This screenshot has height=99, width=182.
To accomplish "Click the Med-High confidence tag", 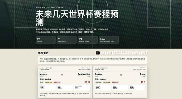I will click(98, 82).
